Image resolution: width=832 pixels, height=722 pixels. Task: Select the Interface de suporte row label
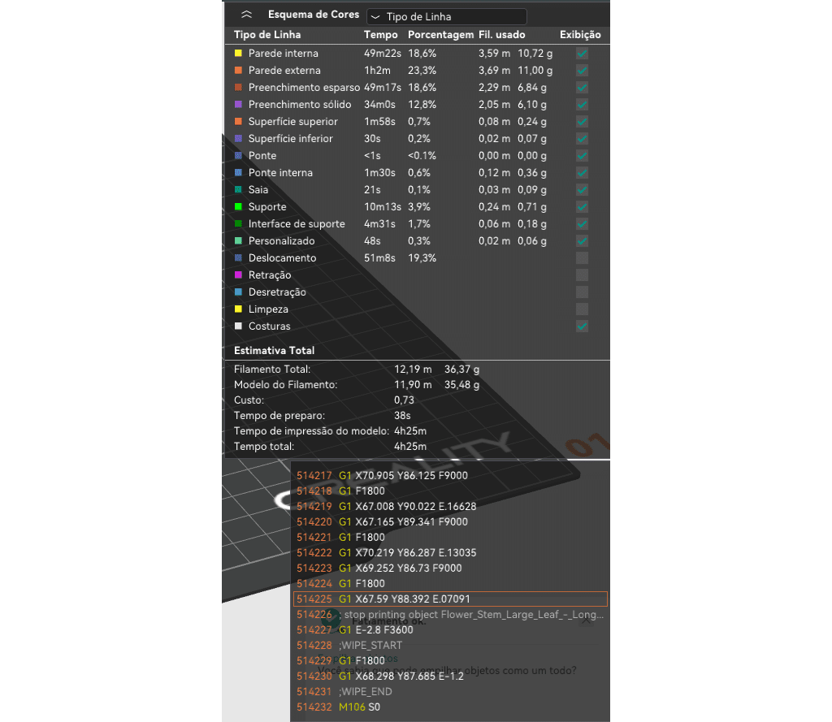coord(297,224)
